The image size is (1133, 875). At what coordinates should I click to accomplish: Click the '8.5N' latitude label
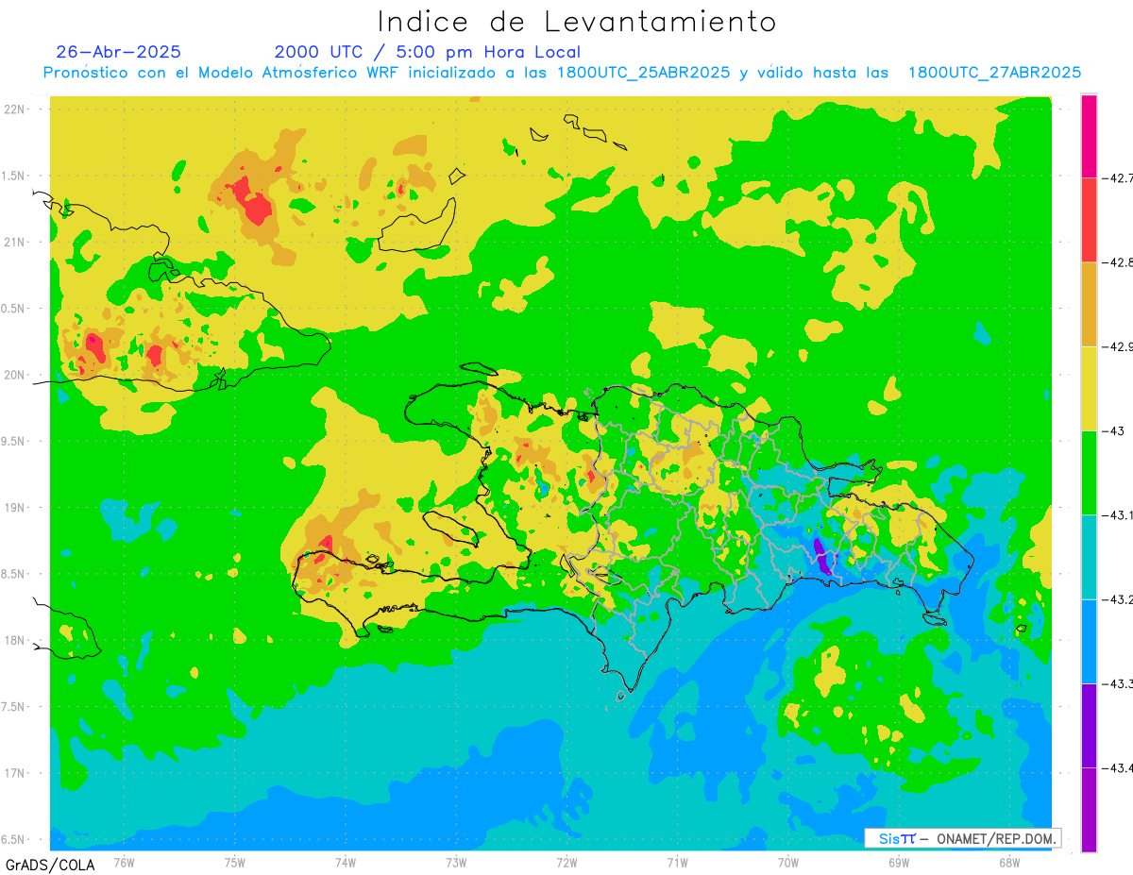14,574
